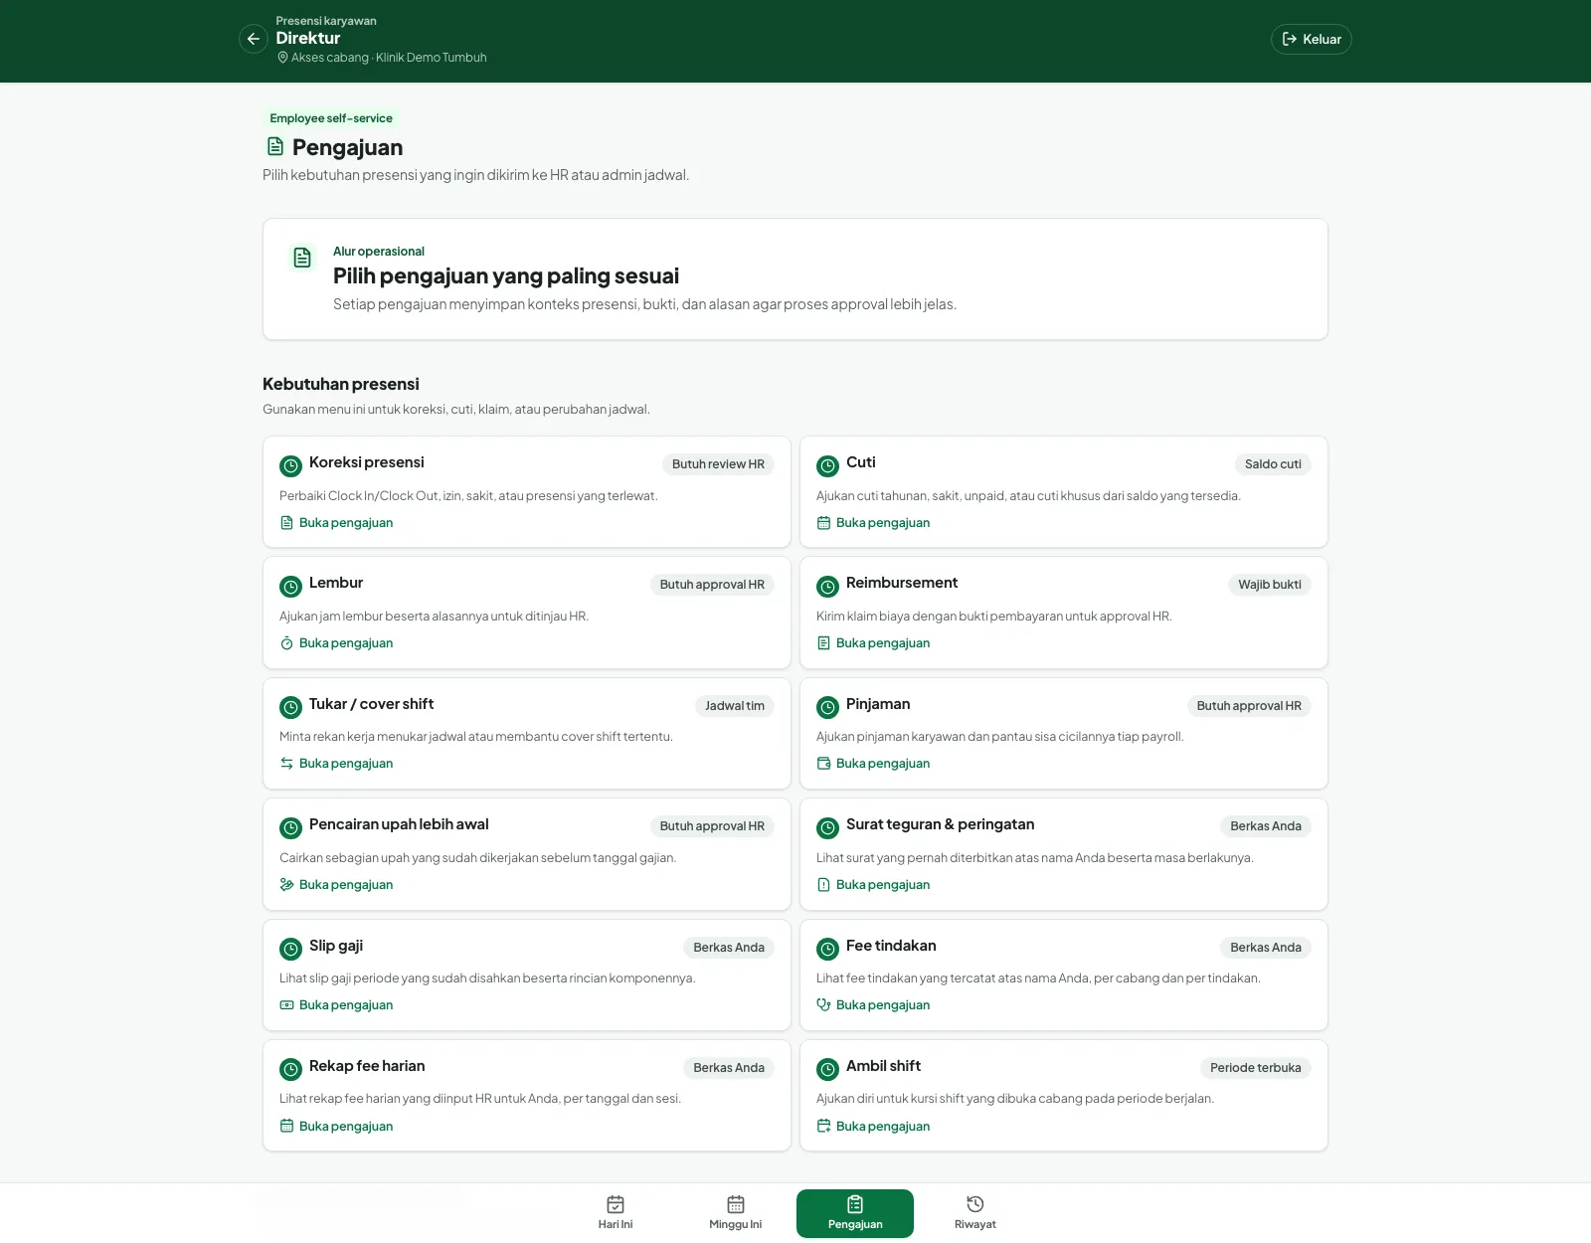Open Buka pengajuan under Ambil shift
Viewport: 1591px width, 1243px height.
click(x=873, y=1127)
